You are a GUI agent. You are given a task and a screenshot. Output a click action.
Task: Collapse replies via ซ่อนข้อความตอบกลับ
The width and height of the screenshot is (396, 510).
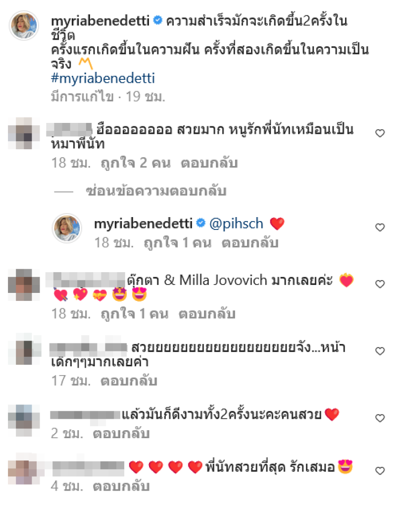click(x=156, y=191)
